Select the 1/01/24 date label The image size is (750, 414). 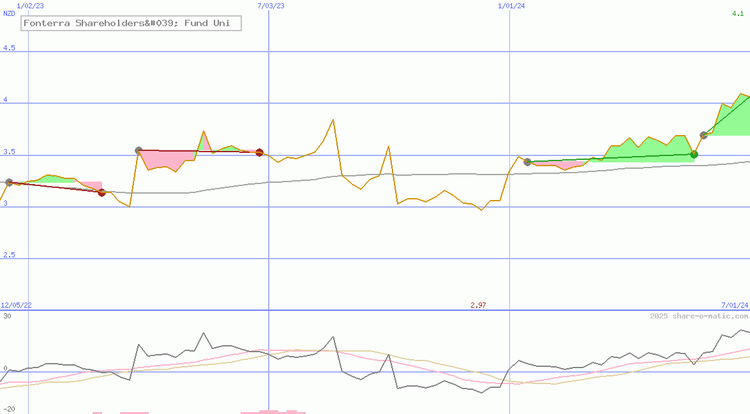[x=511, y=6]
